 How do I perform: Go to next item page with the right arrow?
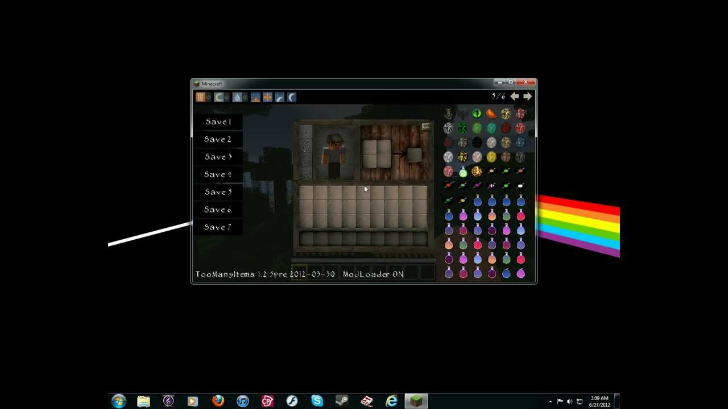(x=527, y=97)
